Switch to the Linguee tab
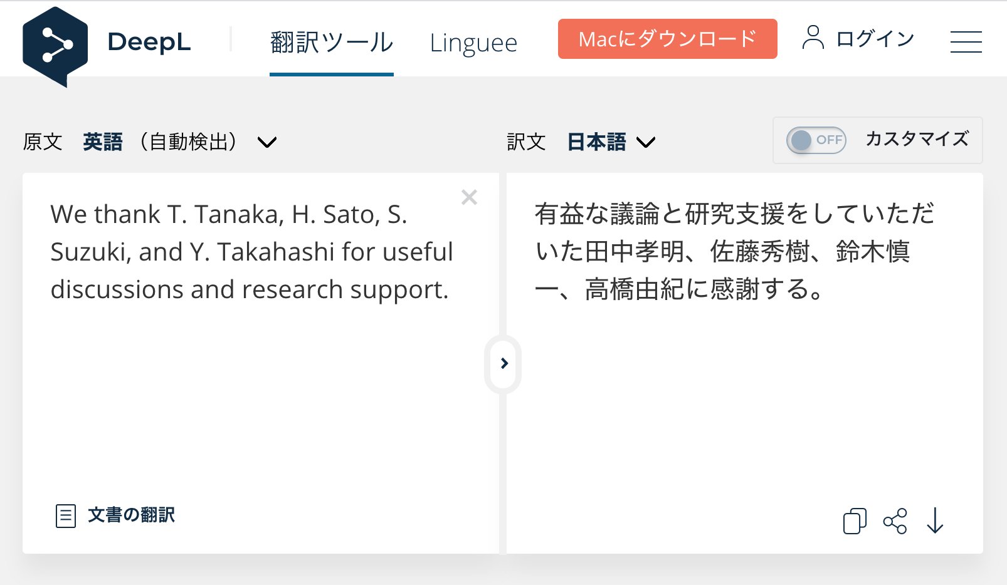 click(473, 43)
